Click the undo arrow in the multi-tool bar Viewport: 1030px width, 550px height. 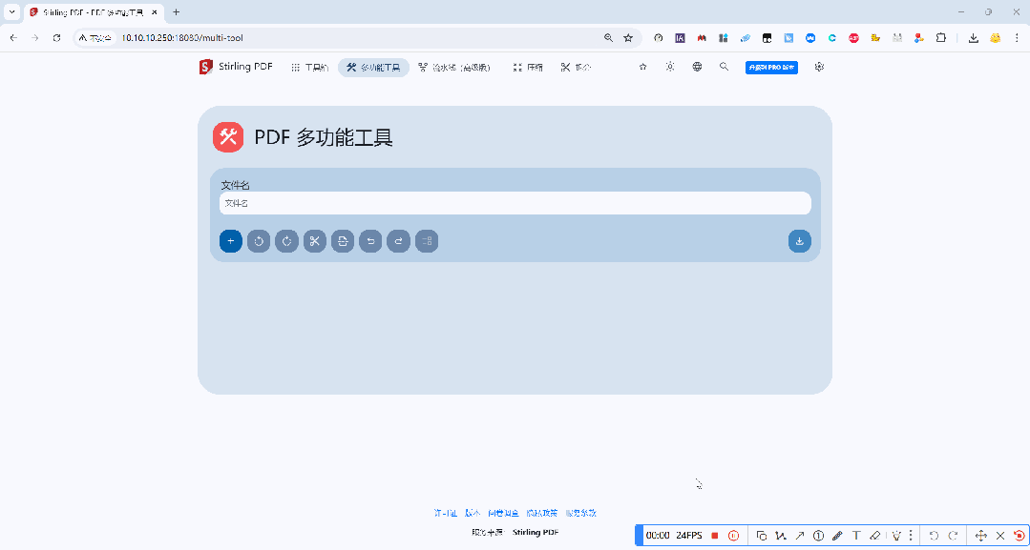tap(370, 241)
